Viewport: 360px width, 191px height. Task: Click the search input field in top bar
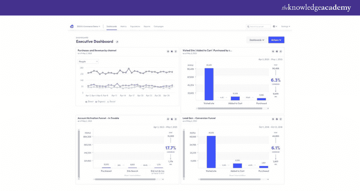pyautogui.click(x=258, y=26)
